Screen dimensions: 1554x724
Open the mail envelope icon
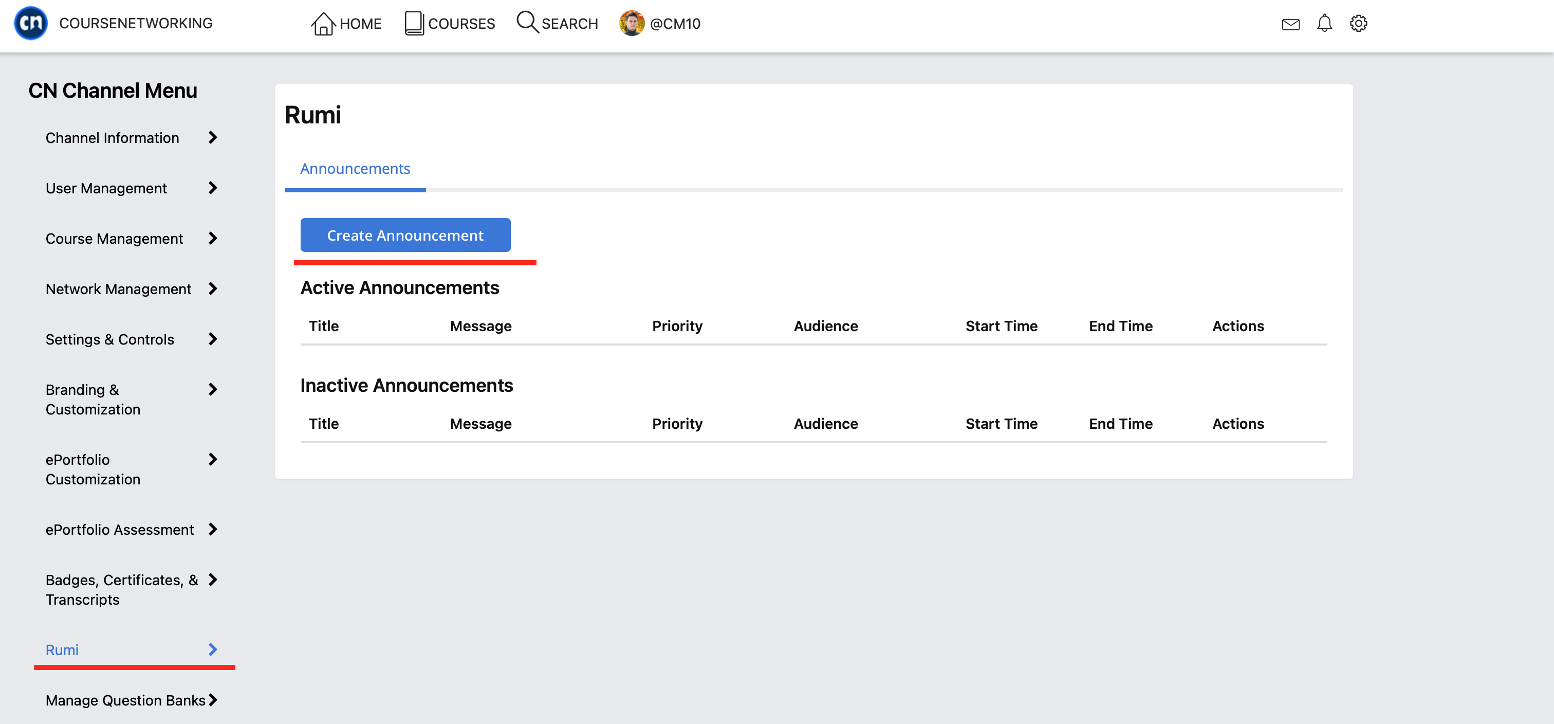point(1290,24)
